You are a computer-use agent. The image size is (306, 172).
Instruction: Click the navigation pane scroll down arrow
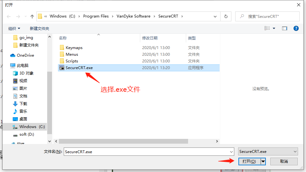(50, 141)
